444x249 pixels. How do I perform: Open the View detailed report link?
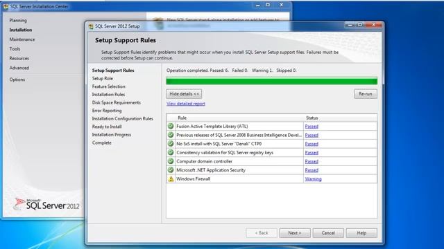[x=186, y=104]
